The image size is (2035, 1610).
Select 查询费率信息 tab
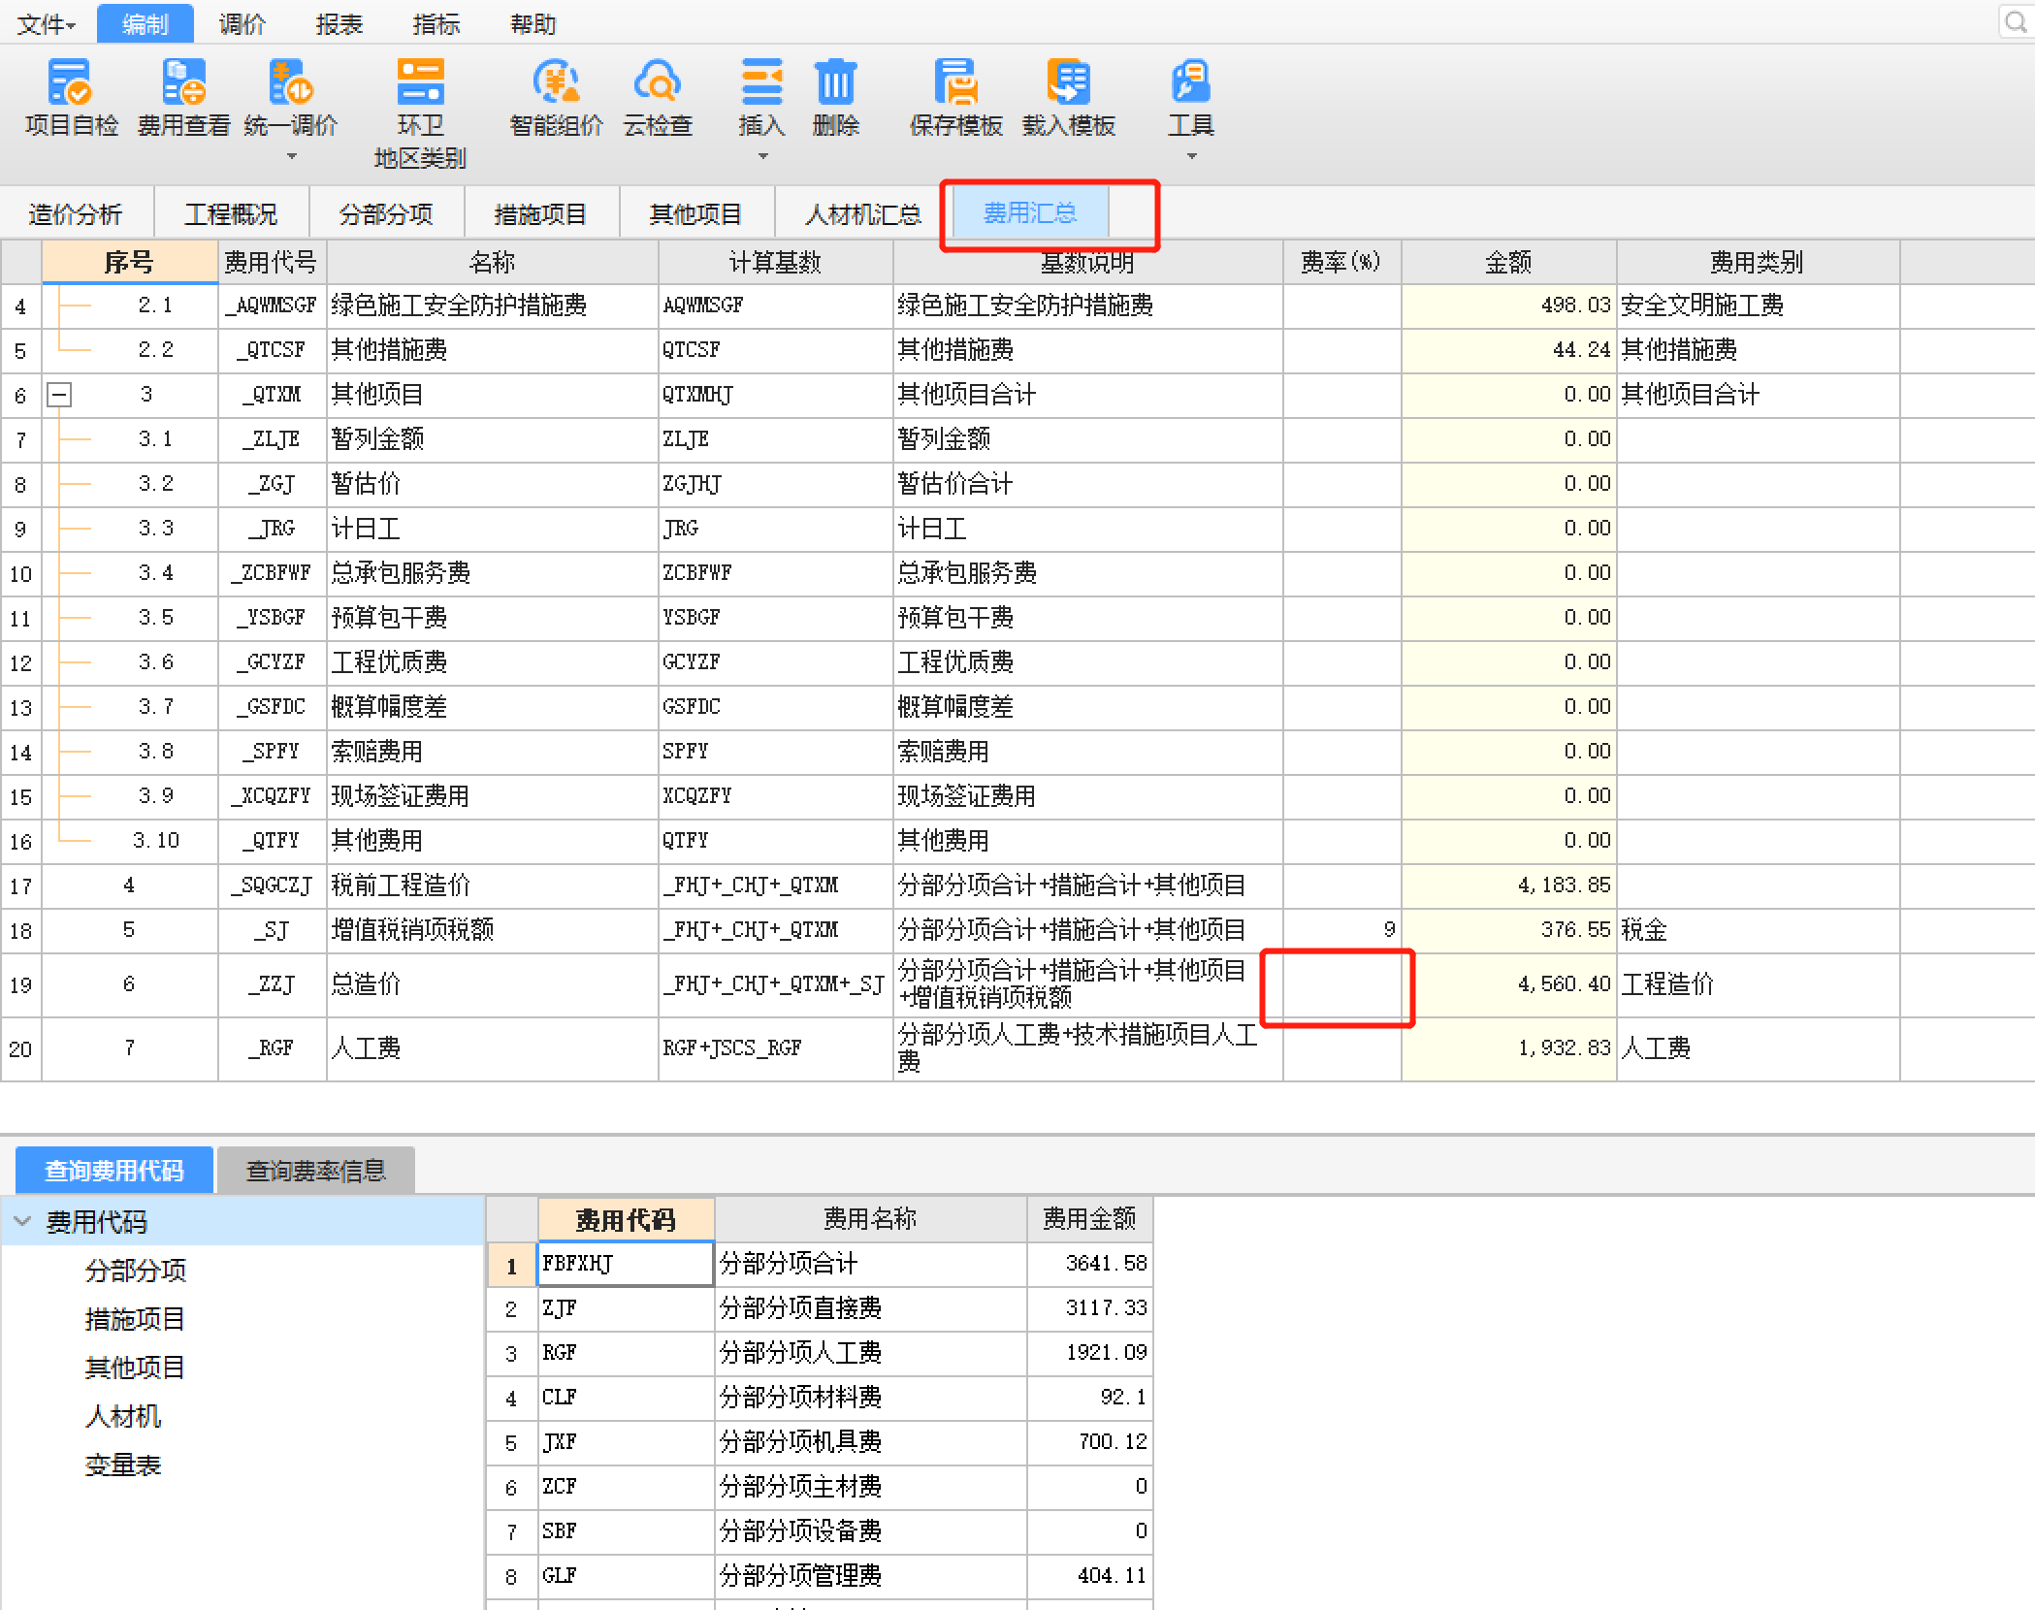[x=316, y=1171]
